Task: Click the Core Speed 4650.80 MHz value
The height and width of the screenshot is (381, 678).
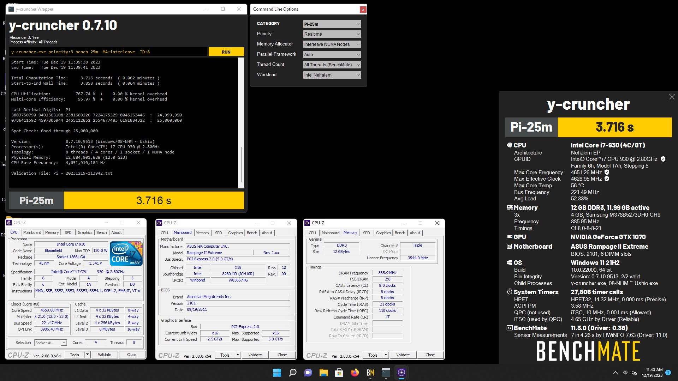Action: tap(52, 310)
